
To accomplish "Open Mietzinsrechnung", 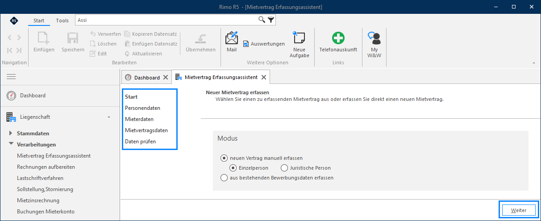I will tap(38, 200).
